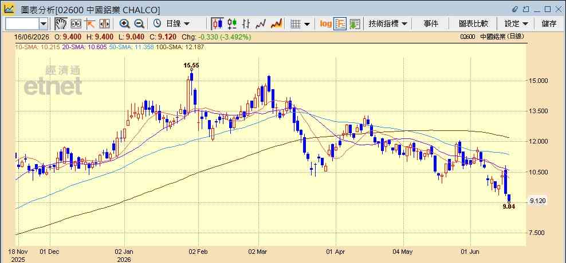
Task: Open the 設定 settings dropdown
Action: [x=516, y=24]
